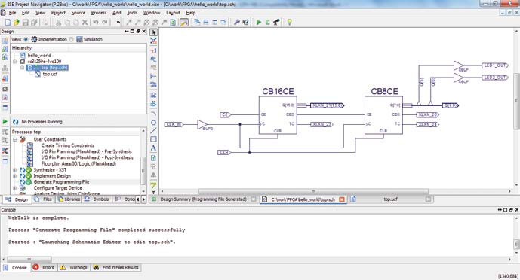Screen dimensions: 520x280
Task: Select the hello_world item in the Hierarchy
Action: 39,56
